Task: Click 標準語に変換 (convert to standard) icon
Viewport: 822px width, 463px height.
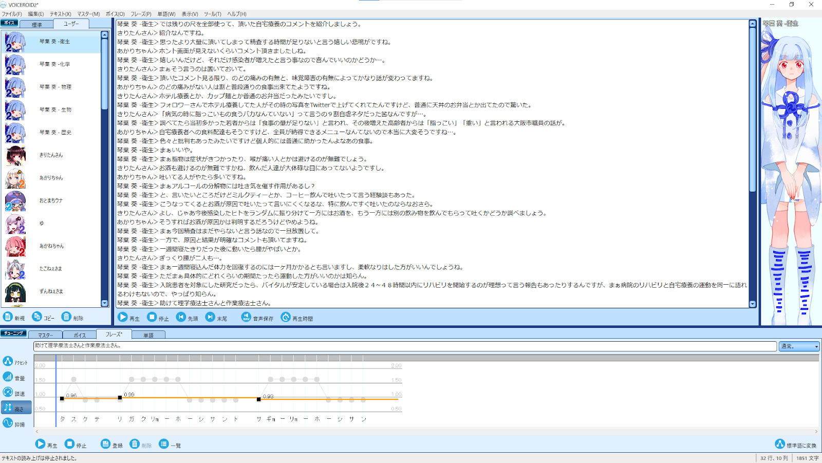Action: [780, 444]
